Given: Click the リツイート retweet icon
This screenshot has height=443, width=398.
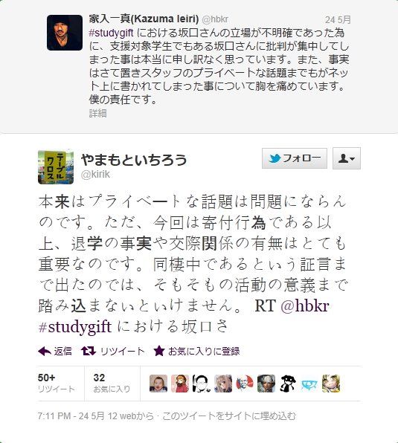Looking at the screenshot, I should click(x=89, y=351).
